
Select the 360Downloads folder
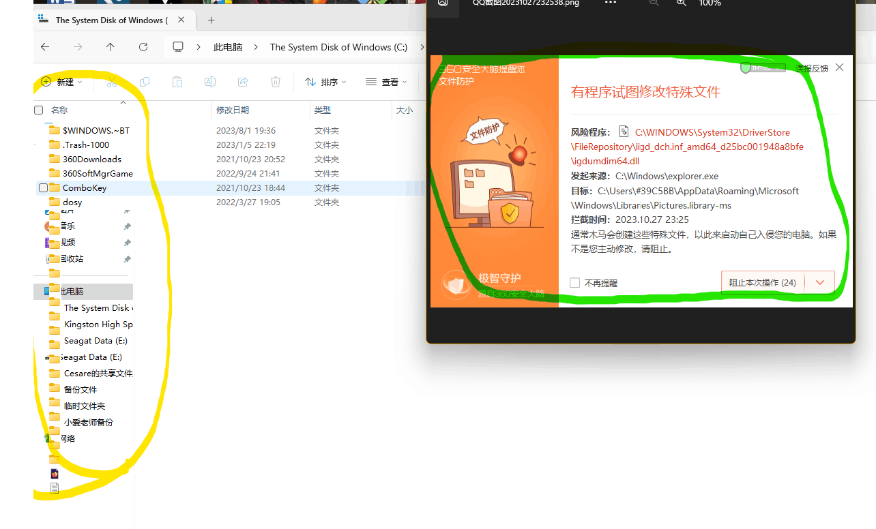pyautogui.click(x=92, y=159)
